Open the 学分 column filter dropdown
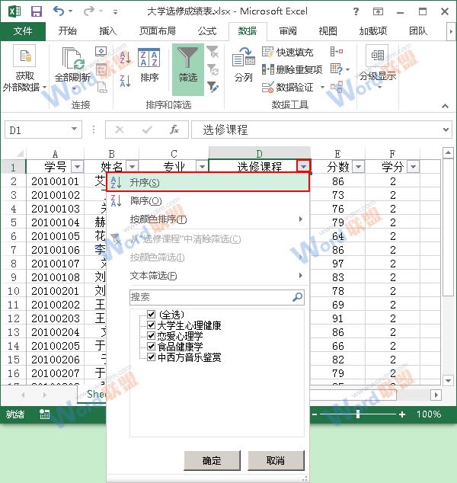The height and width of the screenshot is (483, 457). tap(414, 167)
